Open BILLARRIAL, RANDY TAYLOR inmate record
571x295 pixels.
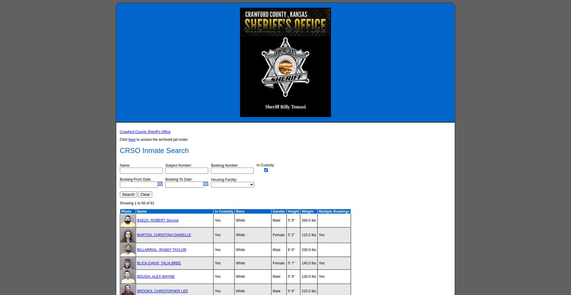(162, 250)
